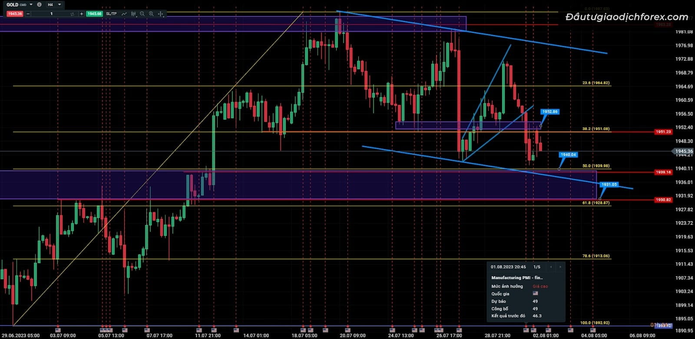The width and height of the screenshot is (695, 339).
Task: Select the crosshair cursor tool
Action: [160, 14]
